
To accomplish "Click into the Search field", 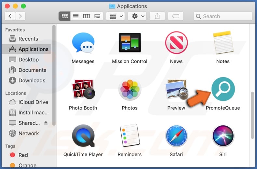I will [223, 16].
